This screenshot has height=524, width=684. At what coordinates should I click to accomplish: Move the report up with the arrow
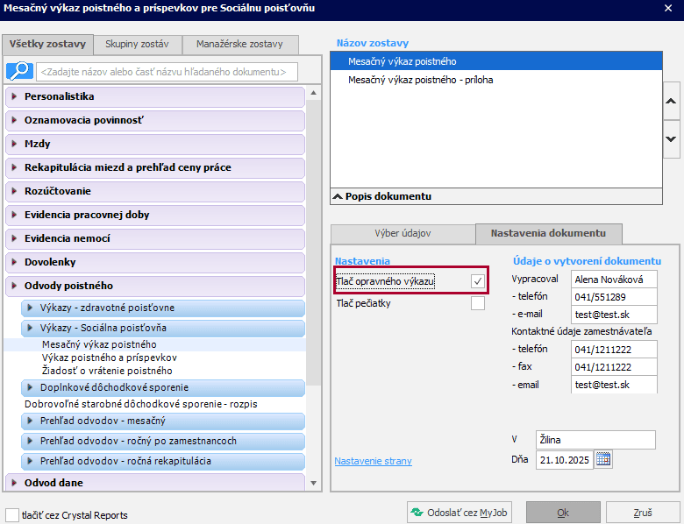point(671,102)
